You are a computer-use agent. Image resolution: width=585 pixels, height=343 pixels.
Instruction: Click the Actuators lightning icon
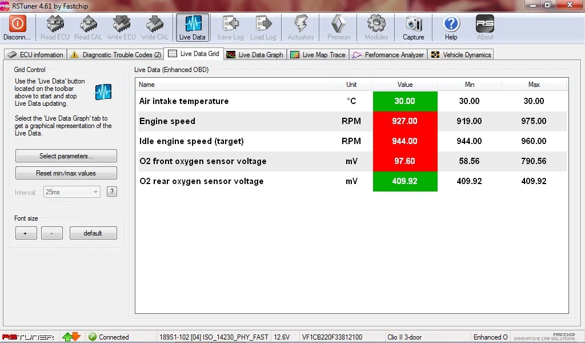(300, 24)
